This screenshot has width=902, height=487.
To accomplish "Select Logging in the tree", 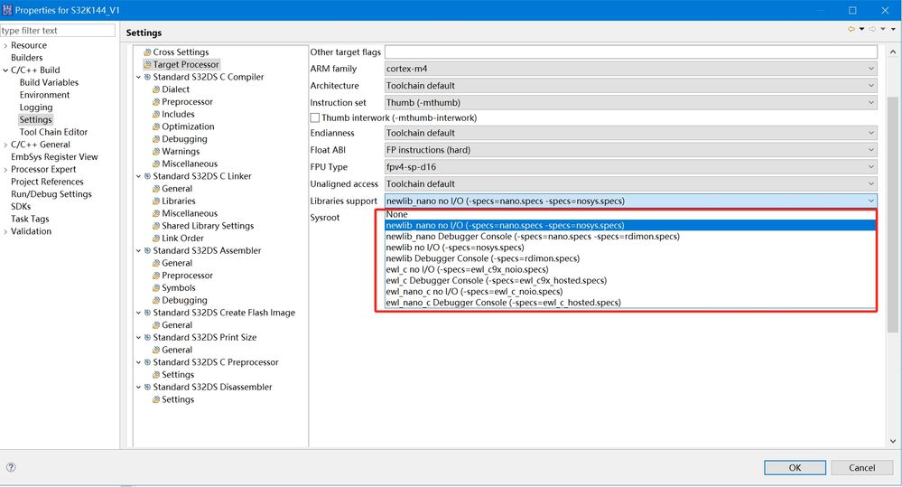I will click(36, 108).
